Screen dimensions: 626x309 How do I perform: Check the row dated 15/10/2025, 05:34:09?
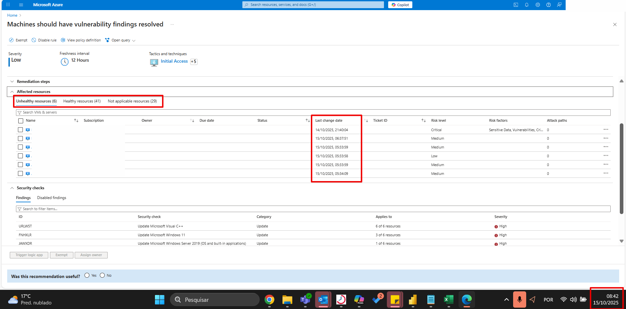click(x=20, y=173)
